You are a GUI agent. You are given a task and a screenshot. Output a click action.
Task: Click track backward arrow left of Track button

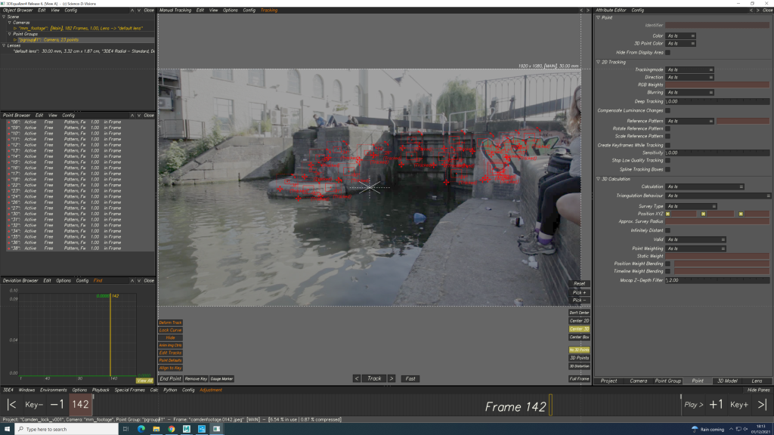[357, 378]
